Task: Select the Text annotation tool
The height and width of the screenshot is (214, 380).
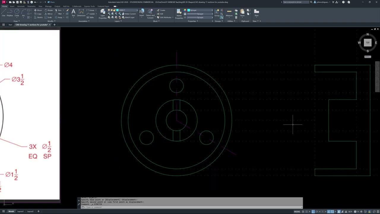Action: click(73, 13)
